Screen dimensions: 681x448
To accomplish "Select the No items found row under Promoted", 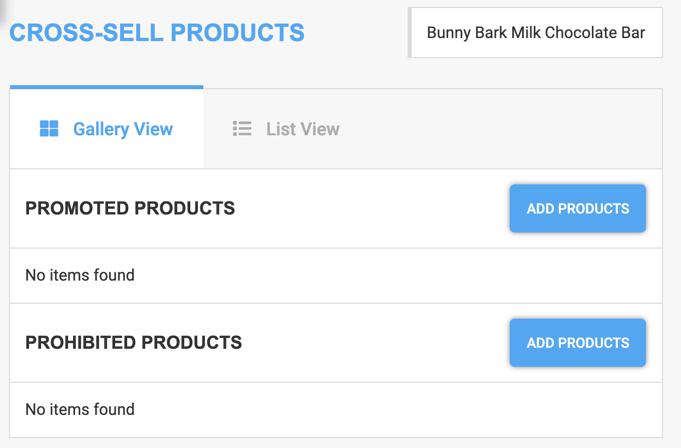I will [x=80, y=275].
